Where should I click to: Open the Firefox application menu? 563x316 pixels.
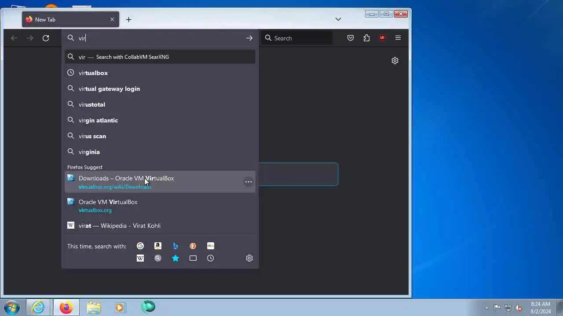pos(398,38)
